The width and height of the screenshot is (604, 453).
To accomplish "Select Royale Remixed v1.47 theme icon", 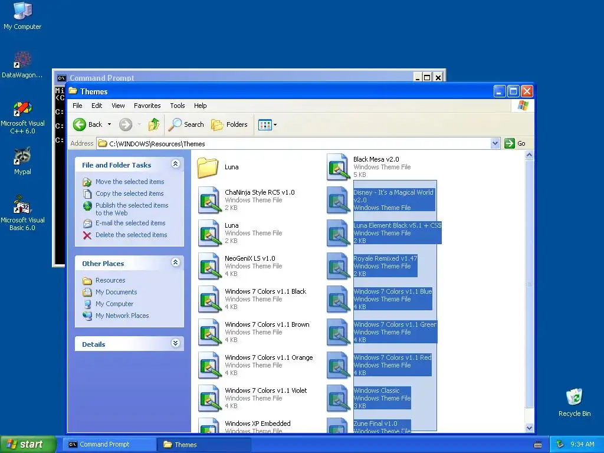I will tap(338, 266).
